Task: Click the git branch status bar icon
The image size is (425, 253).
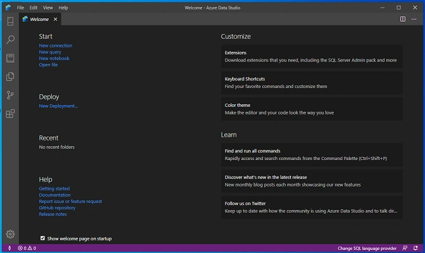Action: point(10,248)
